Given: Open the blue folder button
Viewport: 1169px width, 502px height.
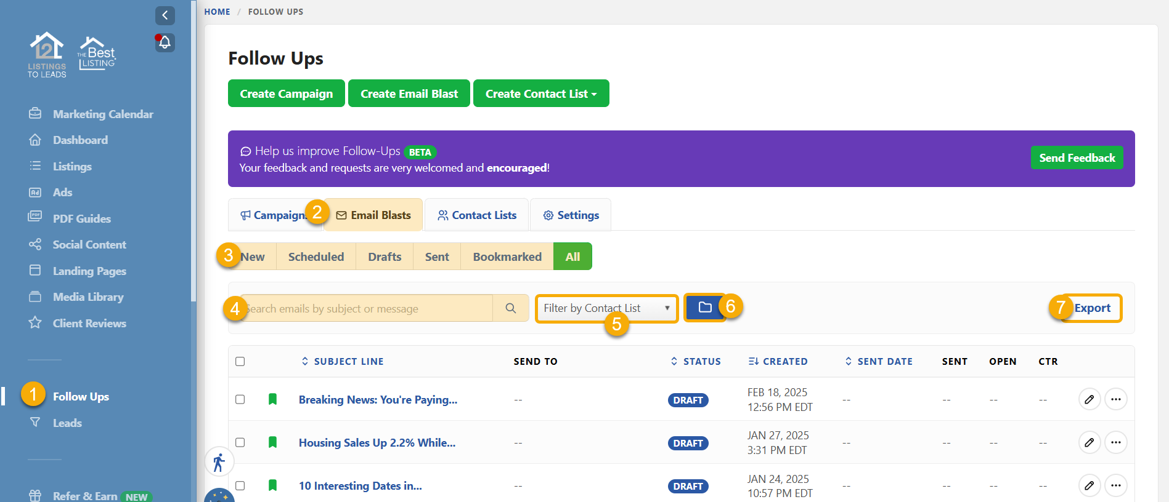Looking at the screenshot, I should click(704, 308).
